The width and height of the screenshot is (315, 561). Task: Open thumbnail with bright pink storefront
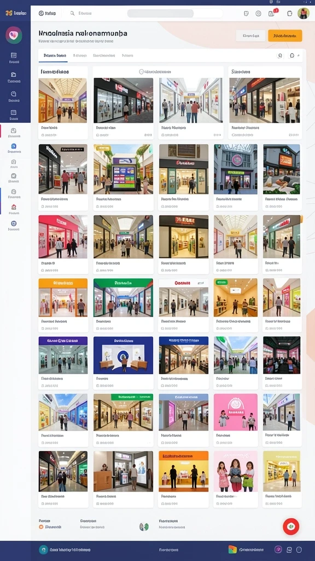(63, 237)
